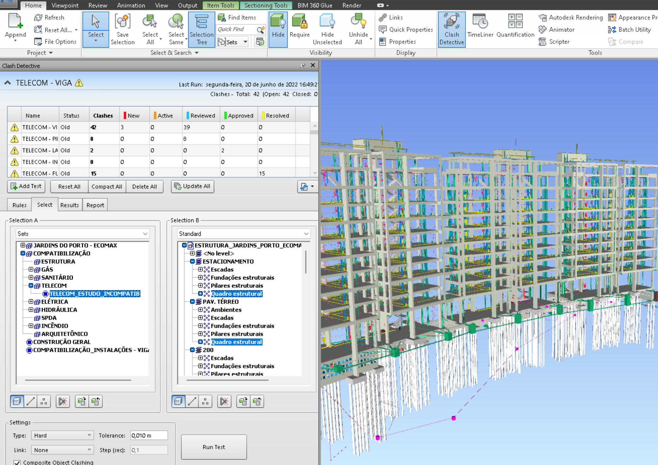The height and width of the screenshot is (465, 658).
Task: Toggle Points geometry button in Selection B
Action: 205,401
